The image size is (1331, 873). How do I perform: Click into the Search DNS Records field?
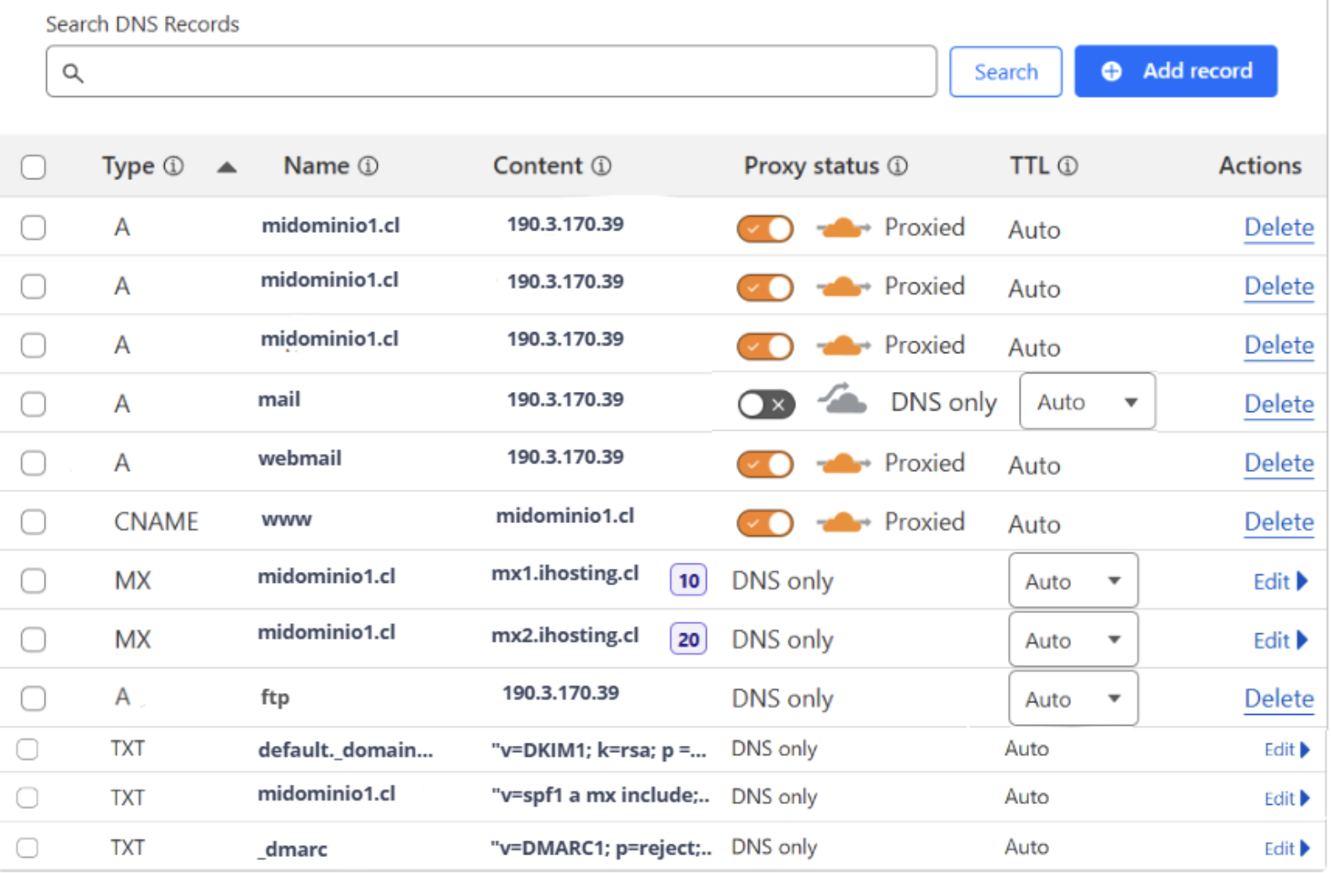[x=505, y=72]
